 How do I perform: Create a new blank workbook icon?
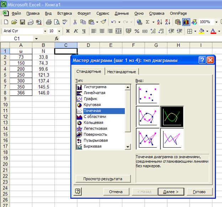coord(6,22)
